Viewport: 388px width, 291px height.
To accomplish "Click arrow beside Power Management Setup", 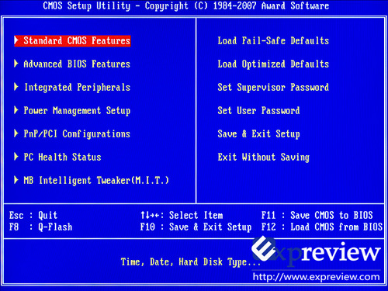I will point(16,110).
